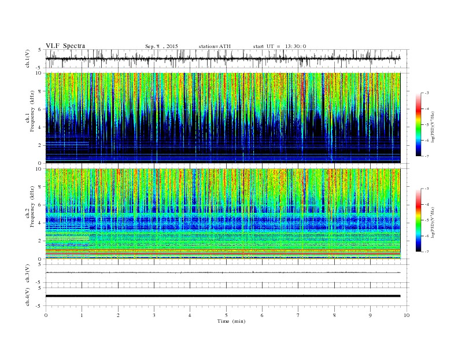Click the "-3" tick on the upper color bar

pyautogui.click(x=427, y=93)
